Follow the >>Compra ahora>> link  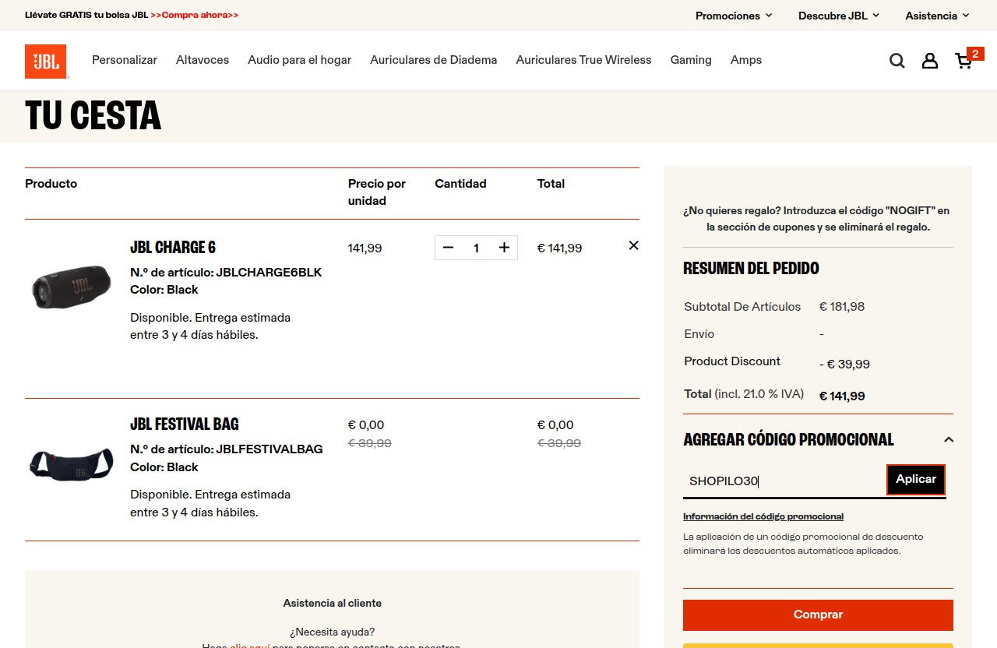tap(195, 15)
